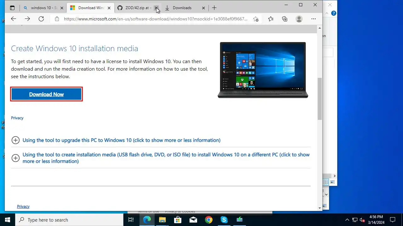Image resolution: width=403 pixels, height=226 pixels.
Task: Switch to details view in background window
Action: click(x=326, y=182)
